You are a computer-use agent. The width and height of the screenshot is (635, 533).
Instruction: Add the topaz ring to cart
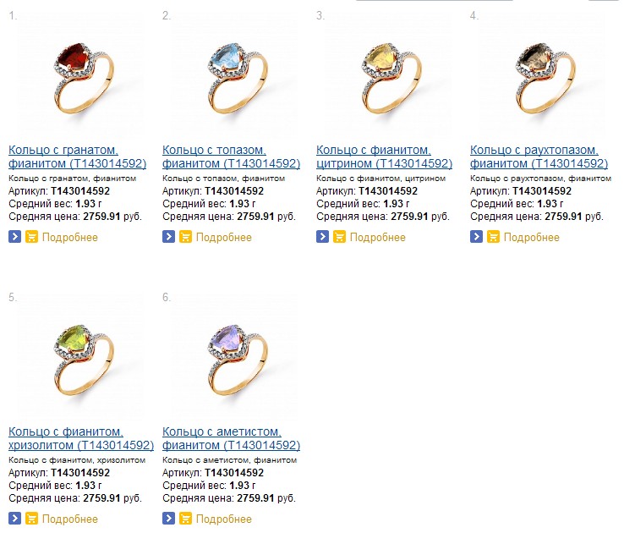[185, 237]
